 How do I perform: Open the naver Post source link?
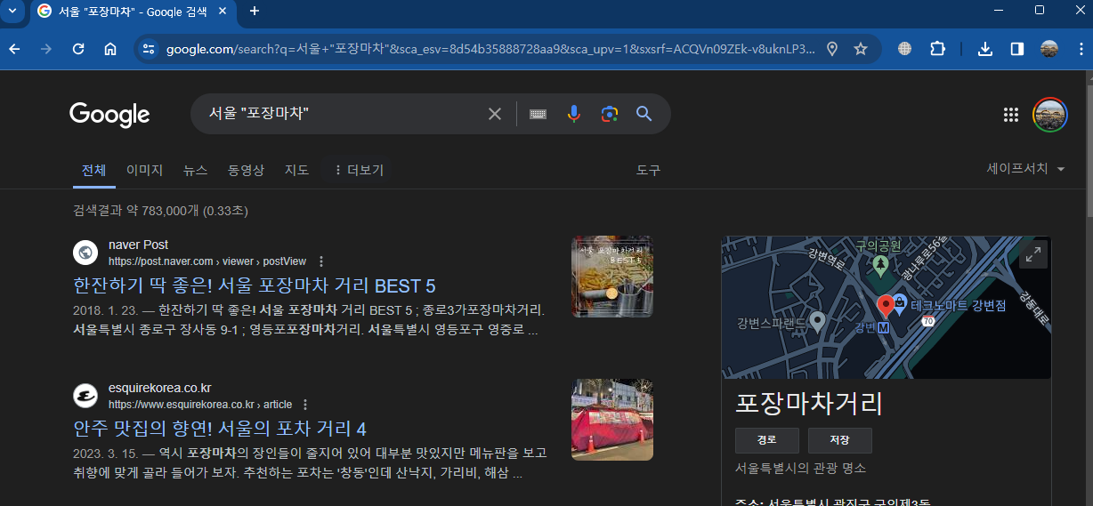click(207, 261)
